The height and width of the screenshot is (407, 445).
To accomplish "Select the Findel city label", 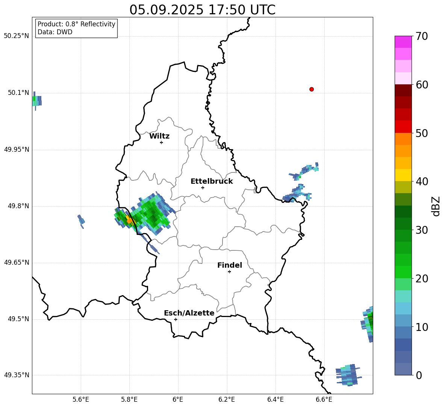I will tap(230, 265).
